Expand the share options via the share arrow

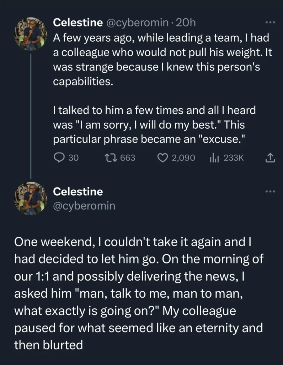pyautogui.click(x=269, y=158)
